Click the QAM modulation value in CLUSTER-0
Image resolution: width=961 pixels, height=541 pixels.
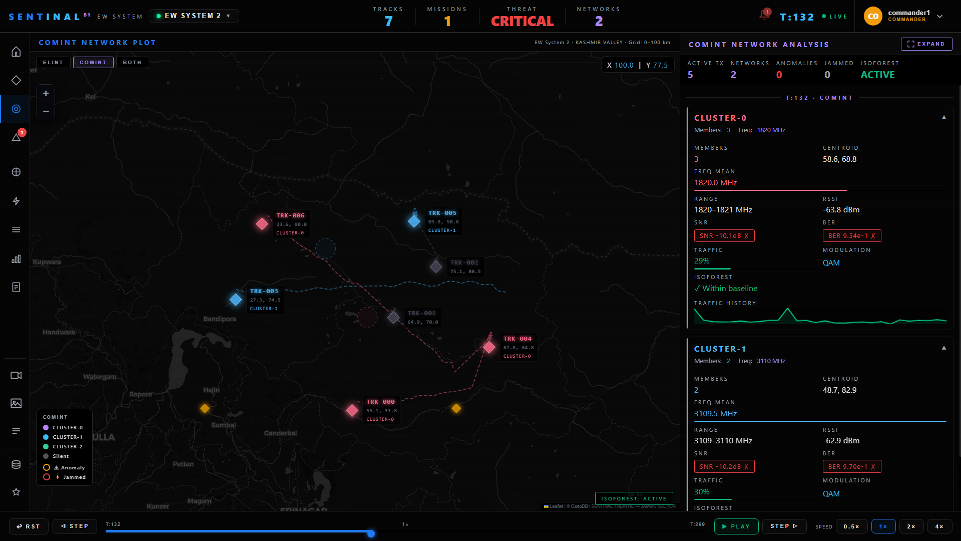831,263
